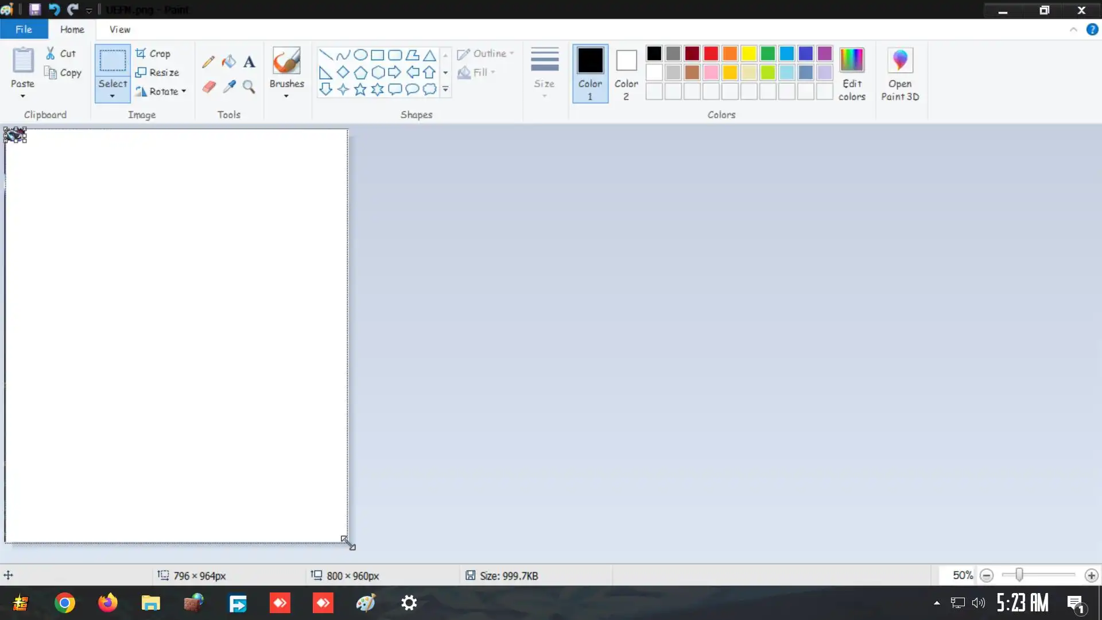1102x620 pixels.
Task: Expand the shapes gallery more arrow
Action: tap(445, 90)
